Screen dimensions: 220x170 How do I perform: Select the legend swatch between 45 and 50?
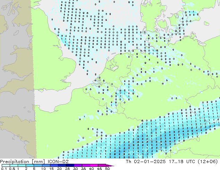click(x=102, y=165)
